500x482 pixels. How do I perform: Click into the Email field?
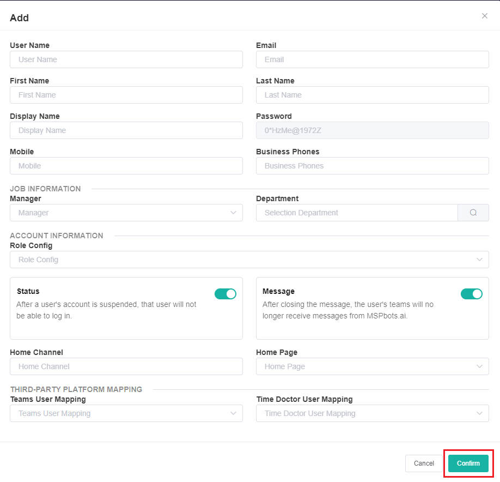pyautogui.click(x=372, y=59)
